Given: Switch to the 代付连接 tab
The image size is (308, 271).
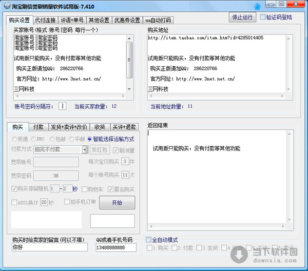Looking at the screenshot, I should tap(45, 20).
